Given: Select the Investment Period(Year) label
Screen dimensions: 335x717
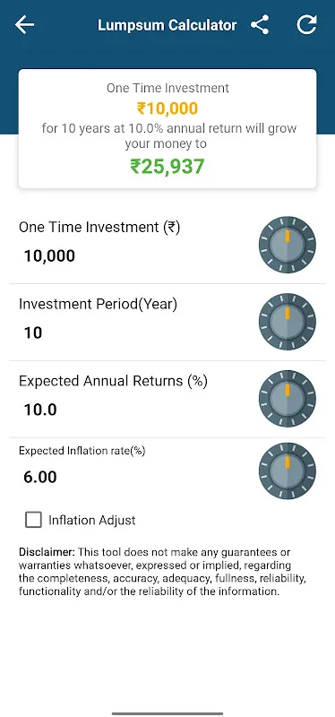Looking at the screenshot, I should tap(98, 304).
